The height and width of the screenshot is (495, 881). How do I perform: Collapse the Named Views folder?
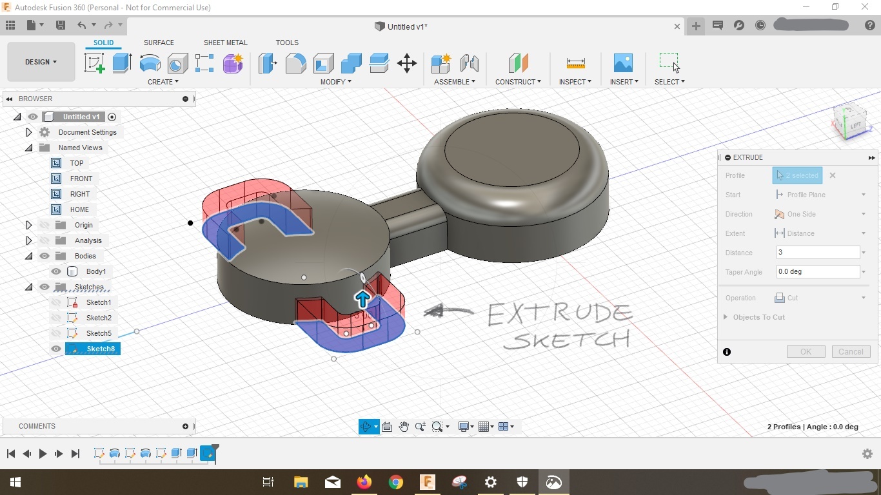pyautogui.click(x=28, y=148)
